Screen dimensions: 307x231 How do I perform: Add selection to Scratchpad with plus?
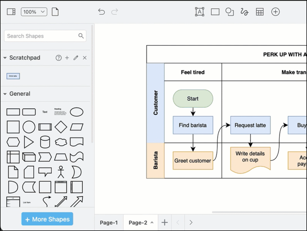pyautogui.click(x=67, y=58)
